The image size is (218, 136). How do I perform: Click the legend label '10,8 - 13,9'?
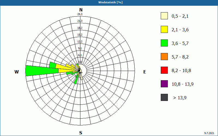[183, 84]
